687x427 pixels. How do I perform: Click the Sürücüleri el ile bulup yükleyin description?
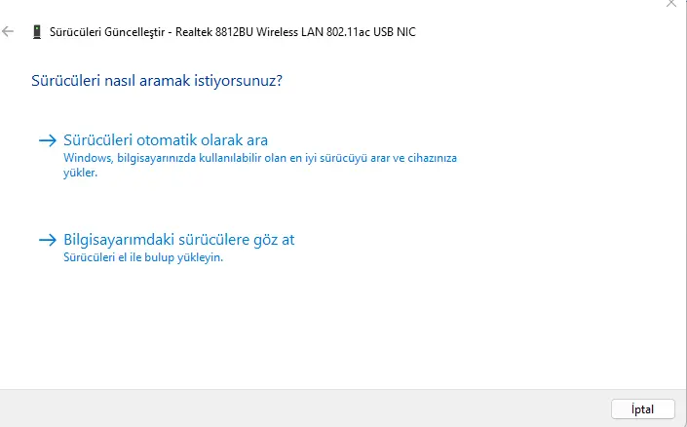(143, 257)
